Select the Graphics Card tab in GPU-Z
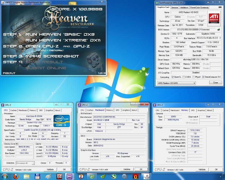The width and height of the screenshot is (225, 180). point(163,7)
